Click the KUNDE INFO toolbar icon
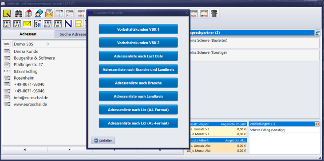Screen dimensions: 324x161 81,13
